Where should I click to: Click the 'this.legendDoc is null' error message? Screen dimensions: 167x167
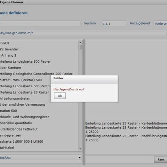69,89
